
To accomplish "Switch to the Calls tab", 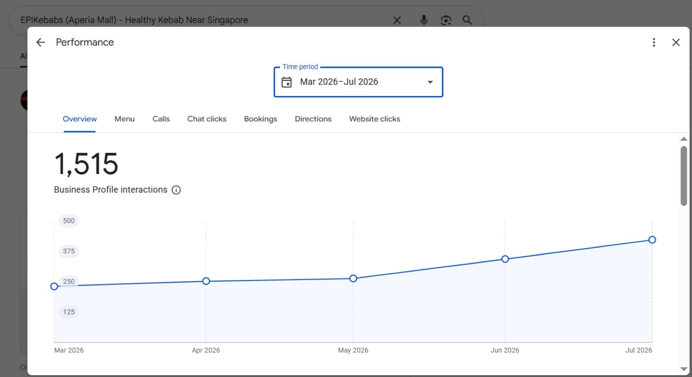I will tap(161, 119).
